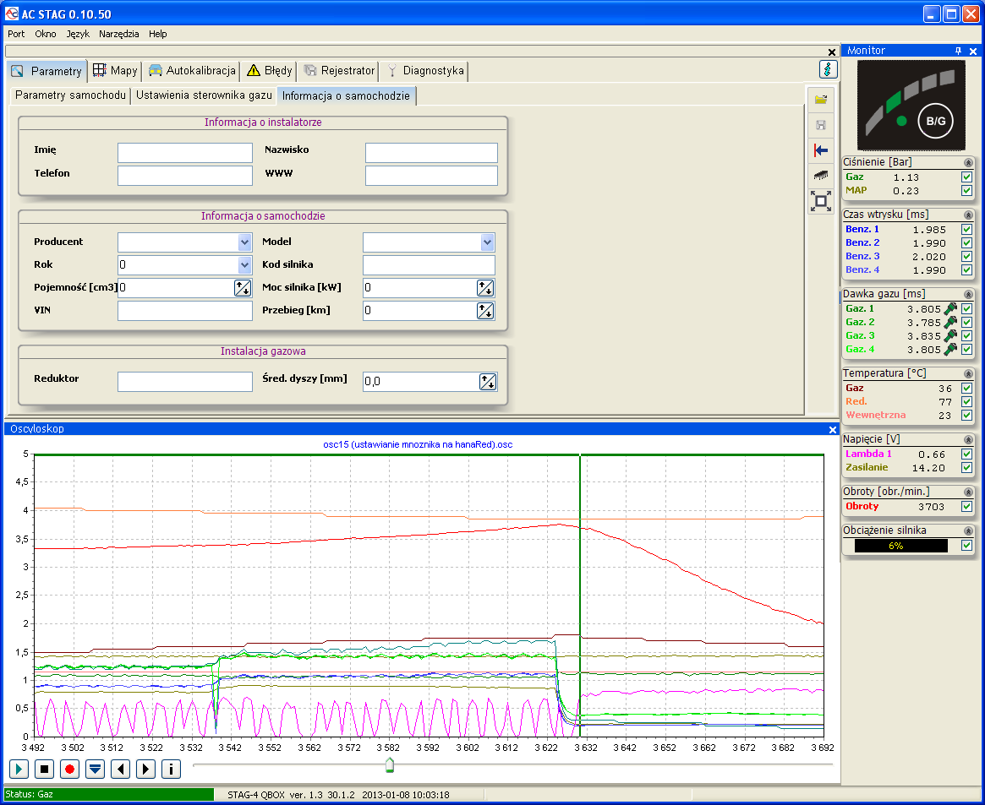
Task: Collapse the Ciśnienie [Bar] section
Action: pyautogui.click(x=968, y=162)
